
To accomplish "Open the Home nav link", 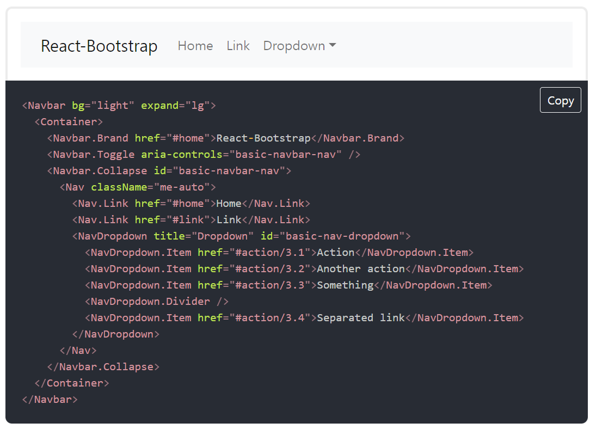I will pos(195,46).
